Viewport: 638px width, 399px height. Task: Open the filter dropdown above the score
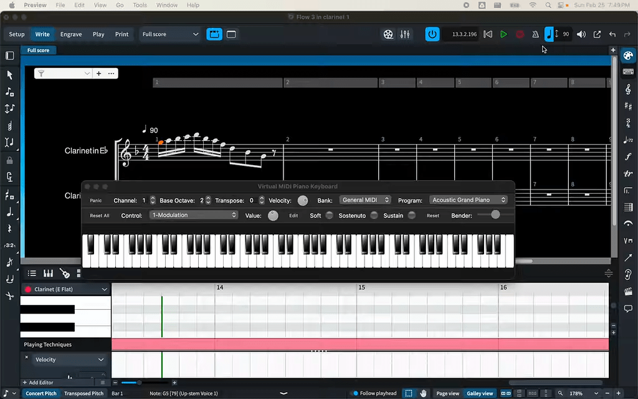pos(63,74)
